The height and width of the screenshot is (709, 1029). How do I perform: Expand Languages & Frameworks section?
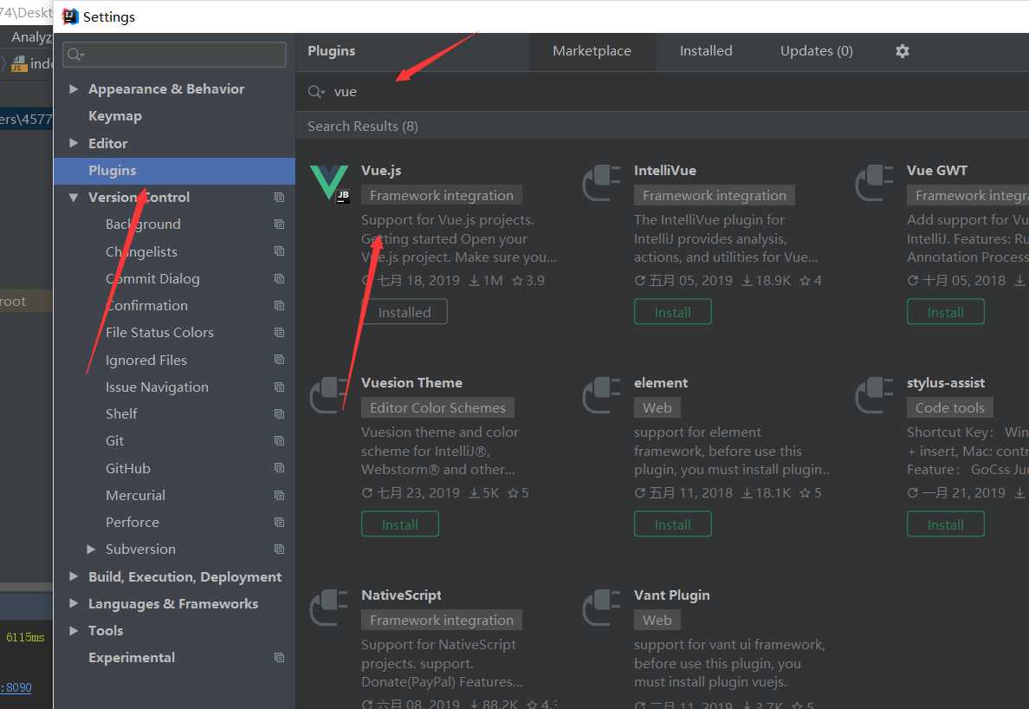74,603
